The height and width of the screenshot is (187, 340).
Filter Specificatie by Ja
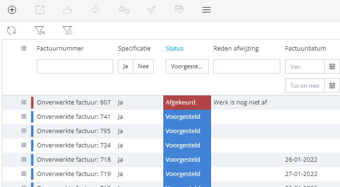point(125,66)
